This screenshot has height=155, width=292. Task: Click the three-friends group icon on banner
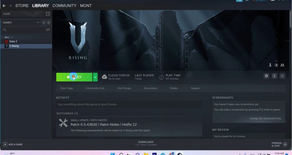(x=276, y=65)
